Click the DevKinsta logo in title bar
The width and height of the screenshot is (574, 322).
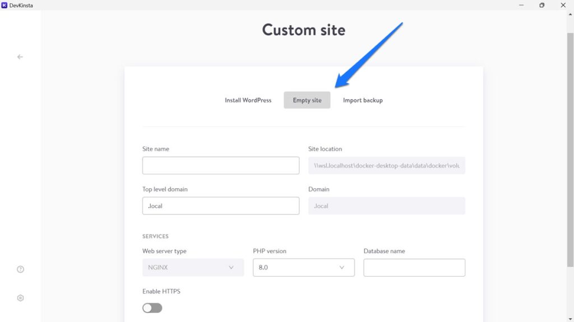[4, 5]
